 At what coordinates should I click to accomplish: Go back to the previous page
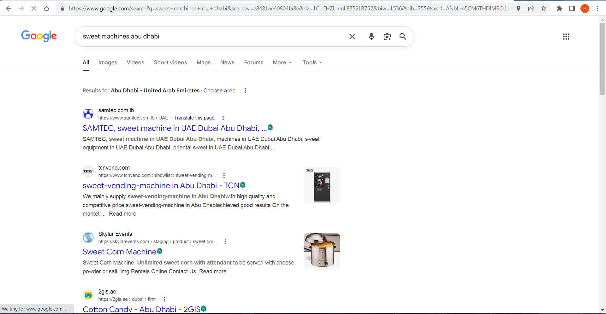tap(9, 9)
